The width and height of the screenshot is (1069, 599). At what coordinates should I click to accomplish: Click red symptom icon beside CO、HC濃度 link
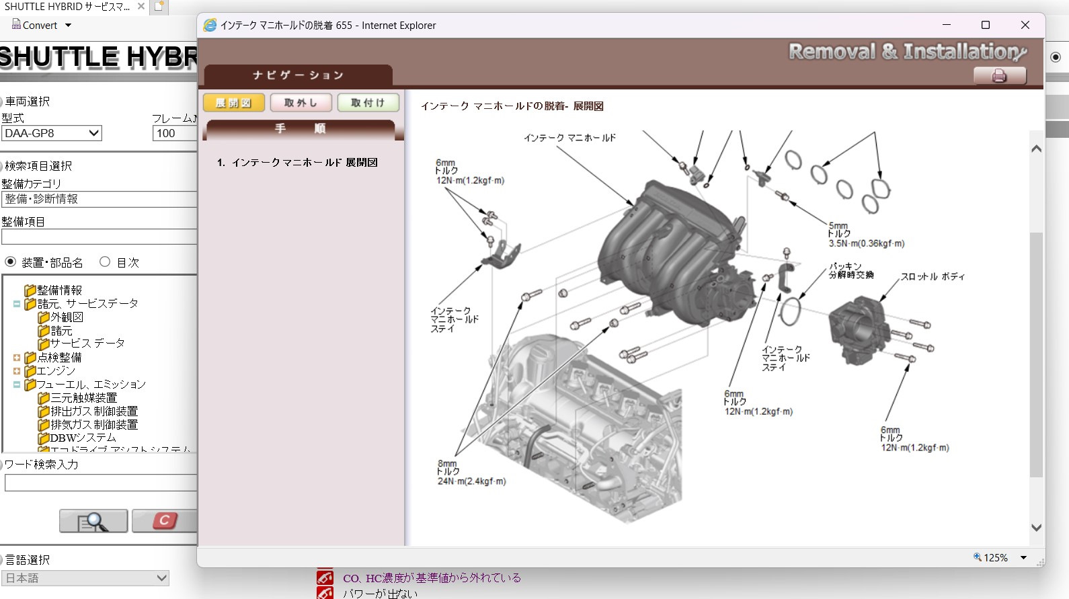pyautogui.click(x=325, y=577)
